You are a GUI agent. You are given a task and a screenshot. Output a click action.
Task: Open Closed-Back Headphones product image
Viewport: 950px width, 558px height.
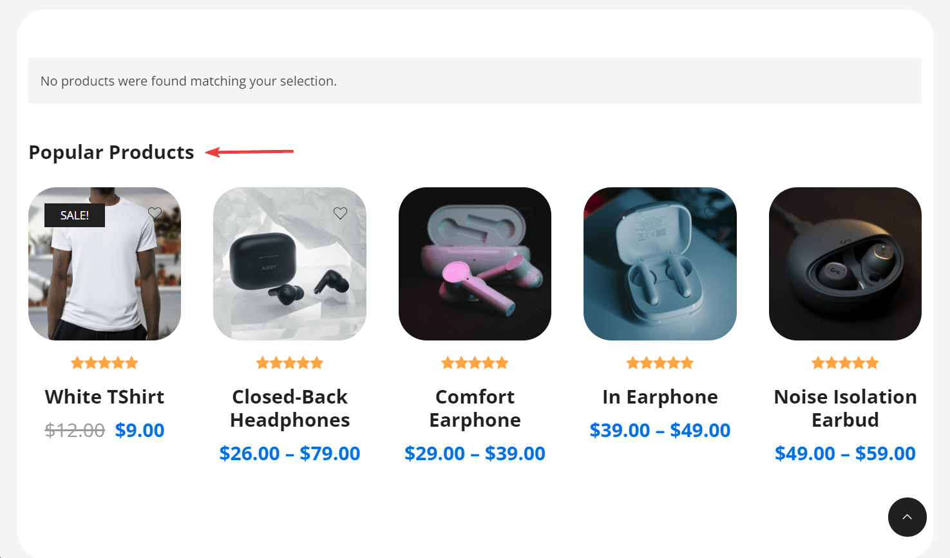pyautogui.click(x=290, y=264)
